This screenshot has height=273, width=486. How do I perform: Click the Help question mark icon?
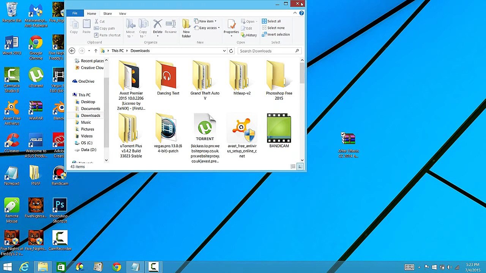(301, 13)
